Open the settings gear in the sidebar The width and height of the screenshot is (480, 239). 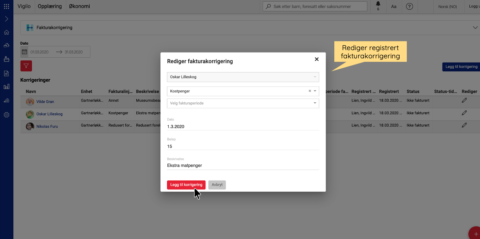(7, 115)
